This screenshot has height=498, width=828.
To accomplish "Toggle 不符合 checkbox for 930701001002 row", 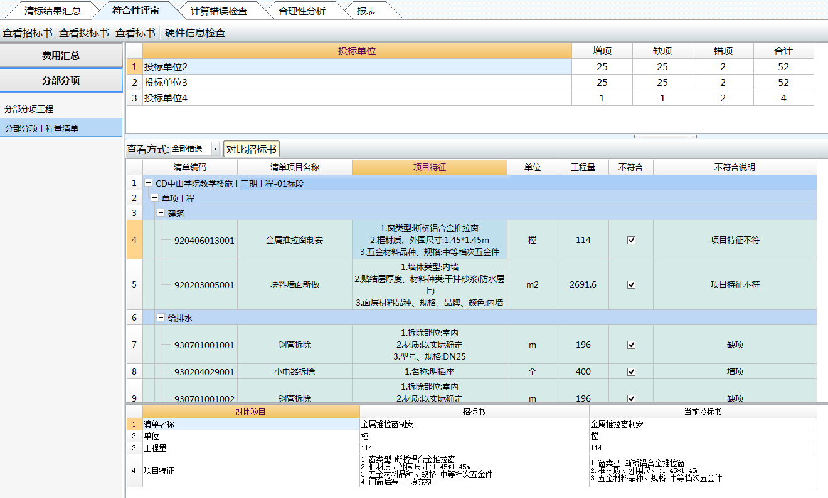I will point(631,398).
